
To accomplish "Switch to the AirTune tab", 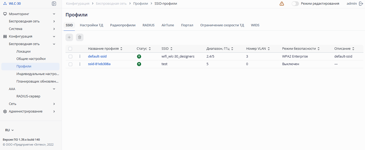I will [x=168, y=25].
